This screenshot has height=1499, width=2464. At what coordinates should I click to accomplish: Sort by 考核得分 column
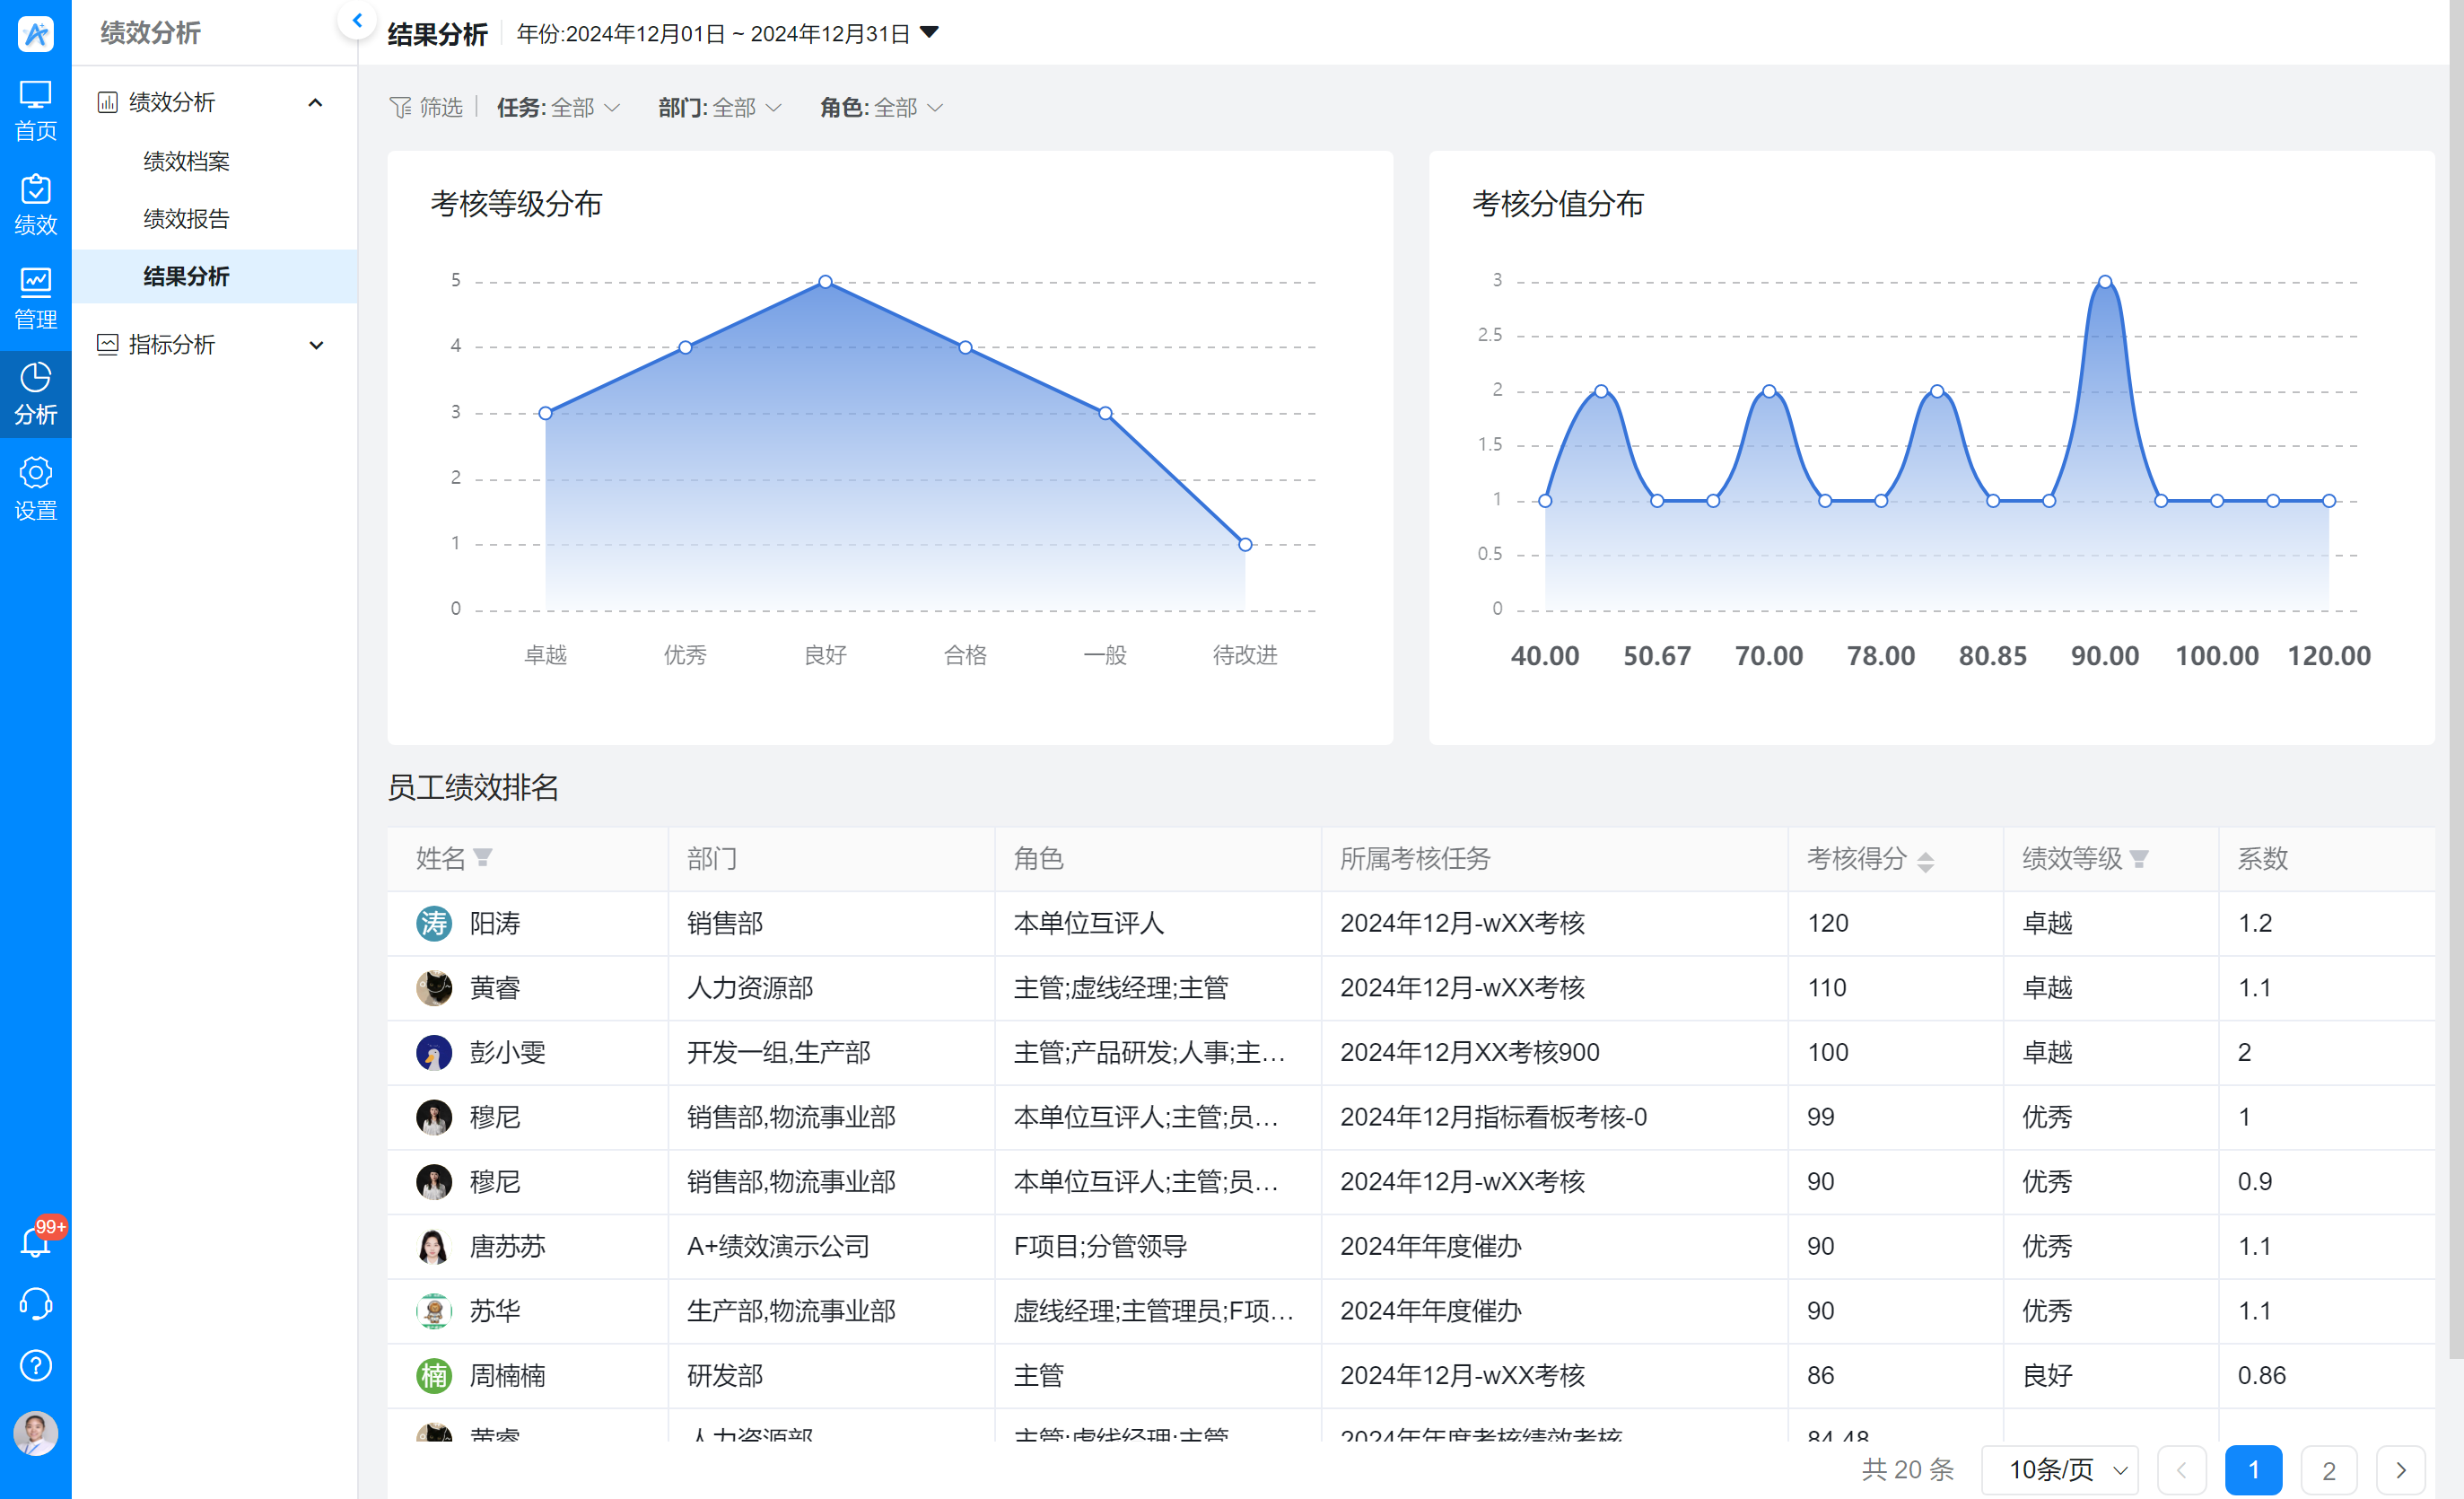tap(1925, 861)
